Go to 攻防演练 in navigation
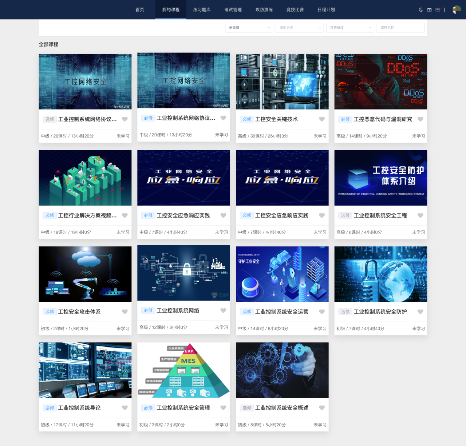466x446 pixels. (264, 10)
